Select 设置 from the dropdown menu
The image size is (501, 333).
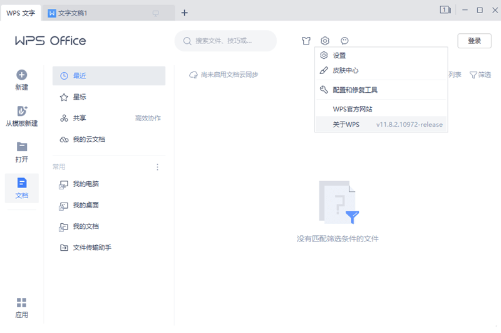click(339, 56)
